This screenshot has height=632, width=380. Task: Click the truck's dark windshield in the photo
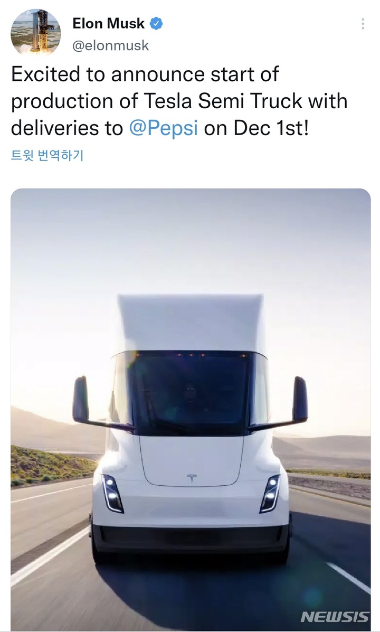(190, 393)
